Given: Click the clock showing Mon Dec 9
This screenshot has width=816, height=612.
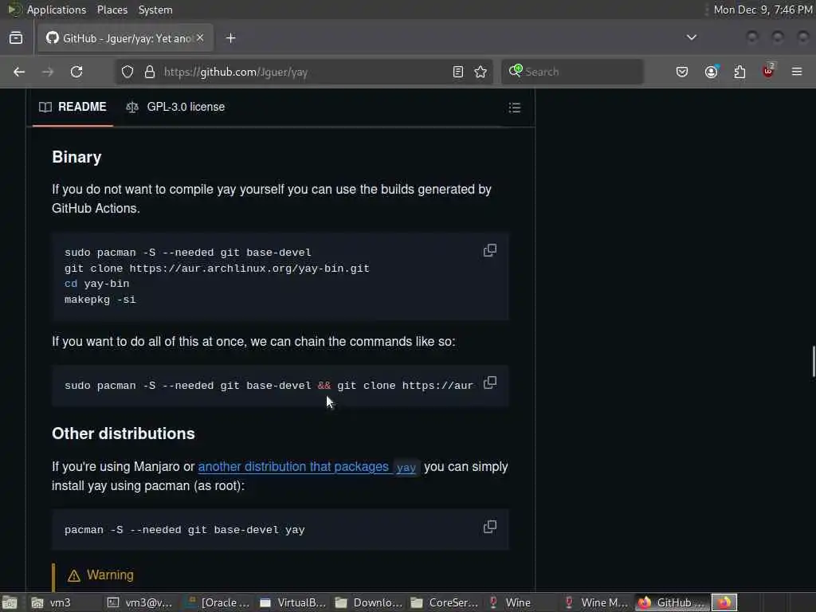Looking at the screenshot, I should (763, 10).
